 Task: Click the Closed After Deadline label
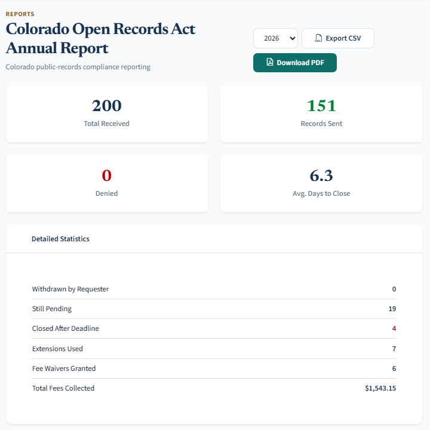65,328
